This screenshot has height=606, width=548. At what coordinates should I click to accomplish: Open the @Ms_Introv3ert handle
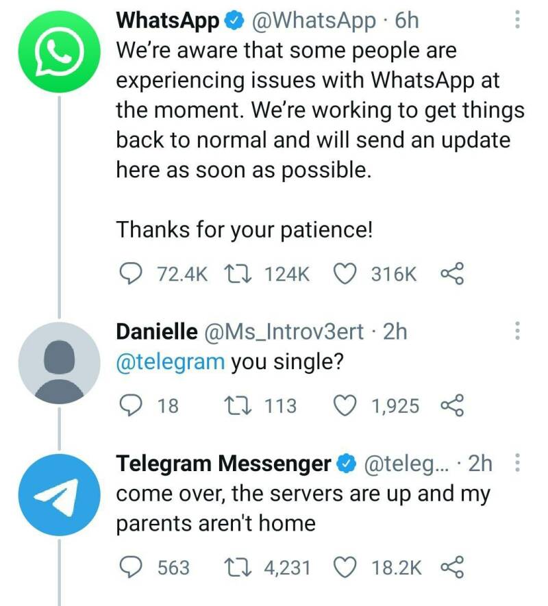pos(284,331)
